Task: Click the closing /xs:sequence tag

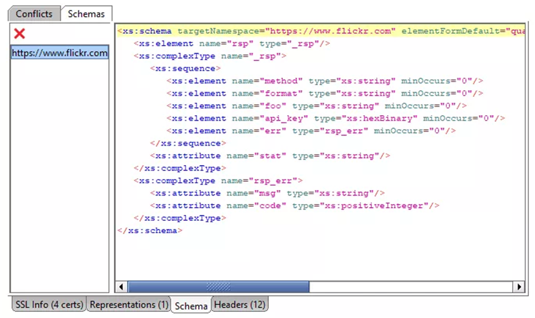Action: click(188, 144)
